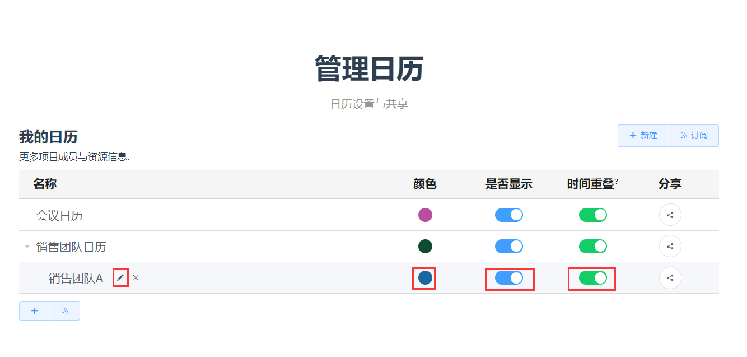Delete 销售团队A using the × icon
The width and height of the screenshot is (747, 357).
pyautogui.click(x=136, y=277)
